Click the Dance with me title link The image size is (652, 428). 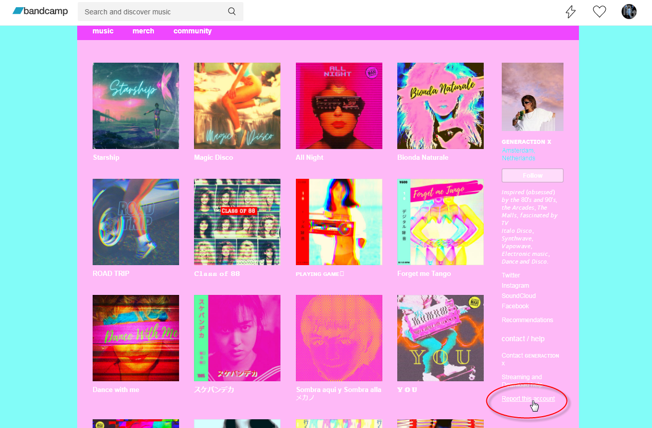pyautogui.click(x=116, y=389)
